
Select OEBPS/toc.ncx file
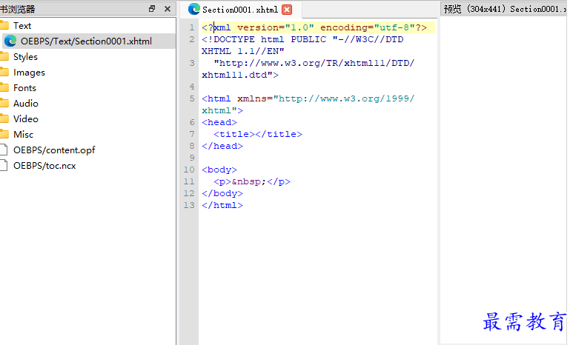pos(44,166)
